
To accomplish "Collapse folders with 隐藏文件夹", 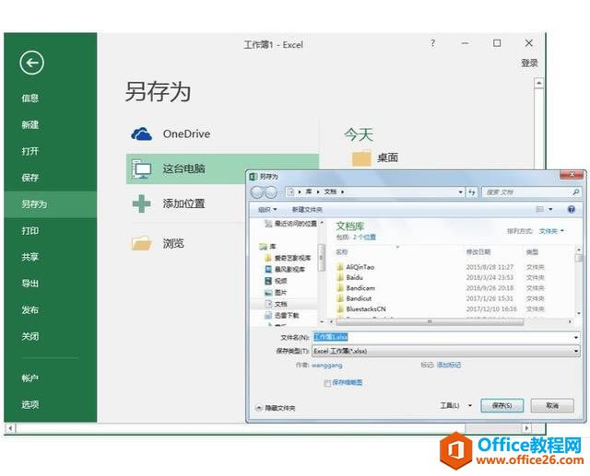I will tap(276, 408).
